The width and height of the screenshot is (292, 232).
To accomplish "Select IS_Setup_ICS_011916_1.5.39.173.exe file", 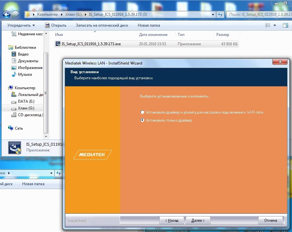I will coord(146,44).
